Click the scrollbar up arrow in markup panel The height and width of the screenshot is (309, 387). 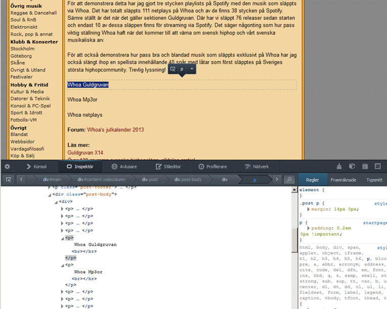click(x=294, y=189)
